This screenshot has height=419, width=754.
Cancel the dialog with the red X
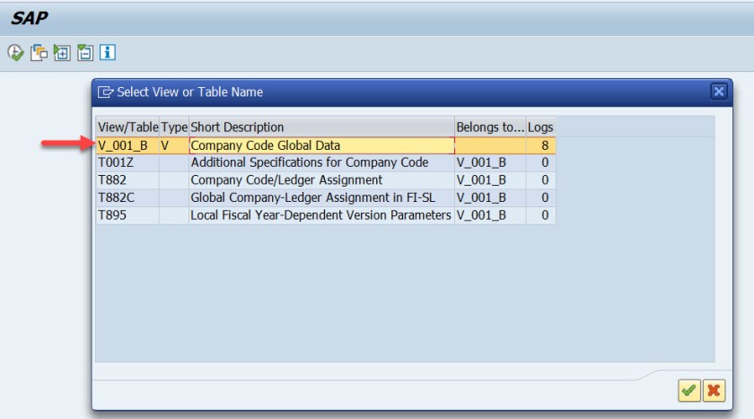point(714,390)
